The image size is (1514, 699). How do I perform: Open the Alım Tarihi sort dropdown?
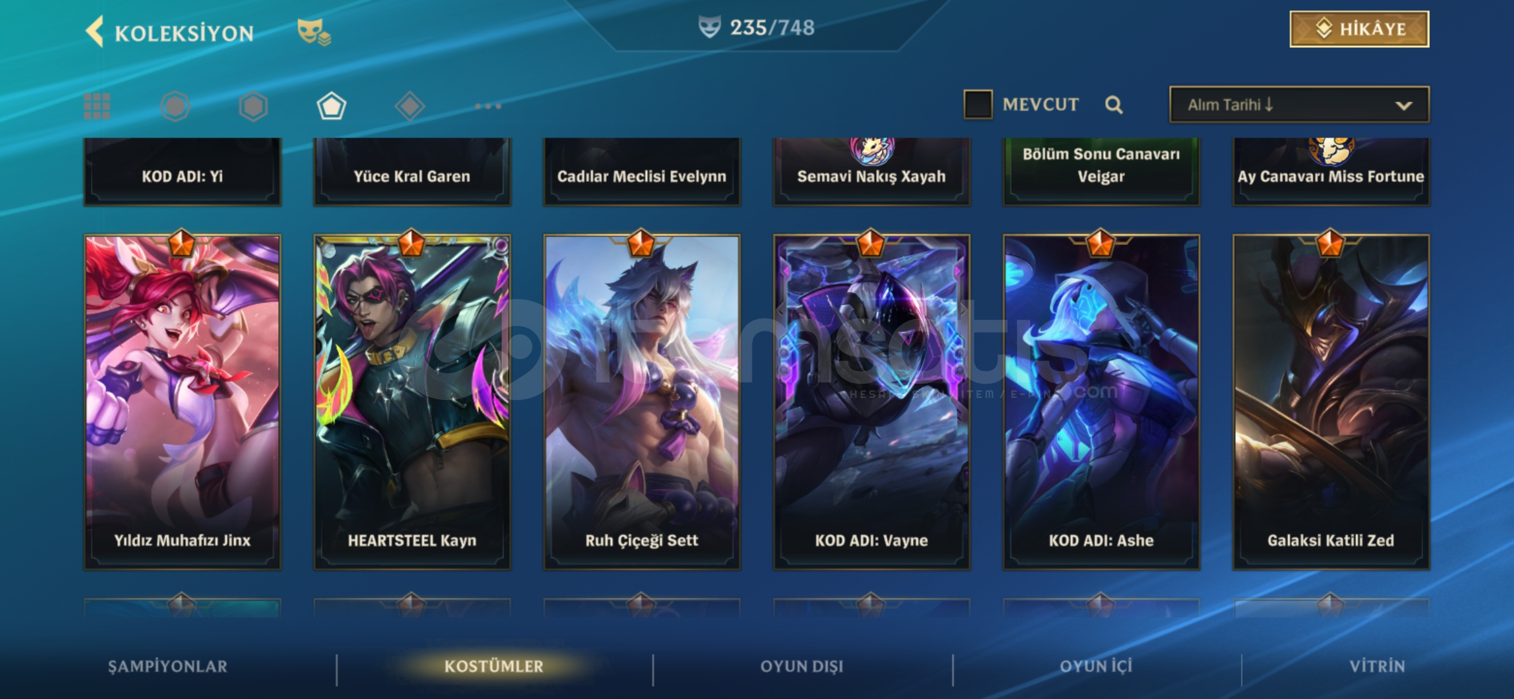tap(1299, 104)
